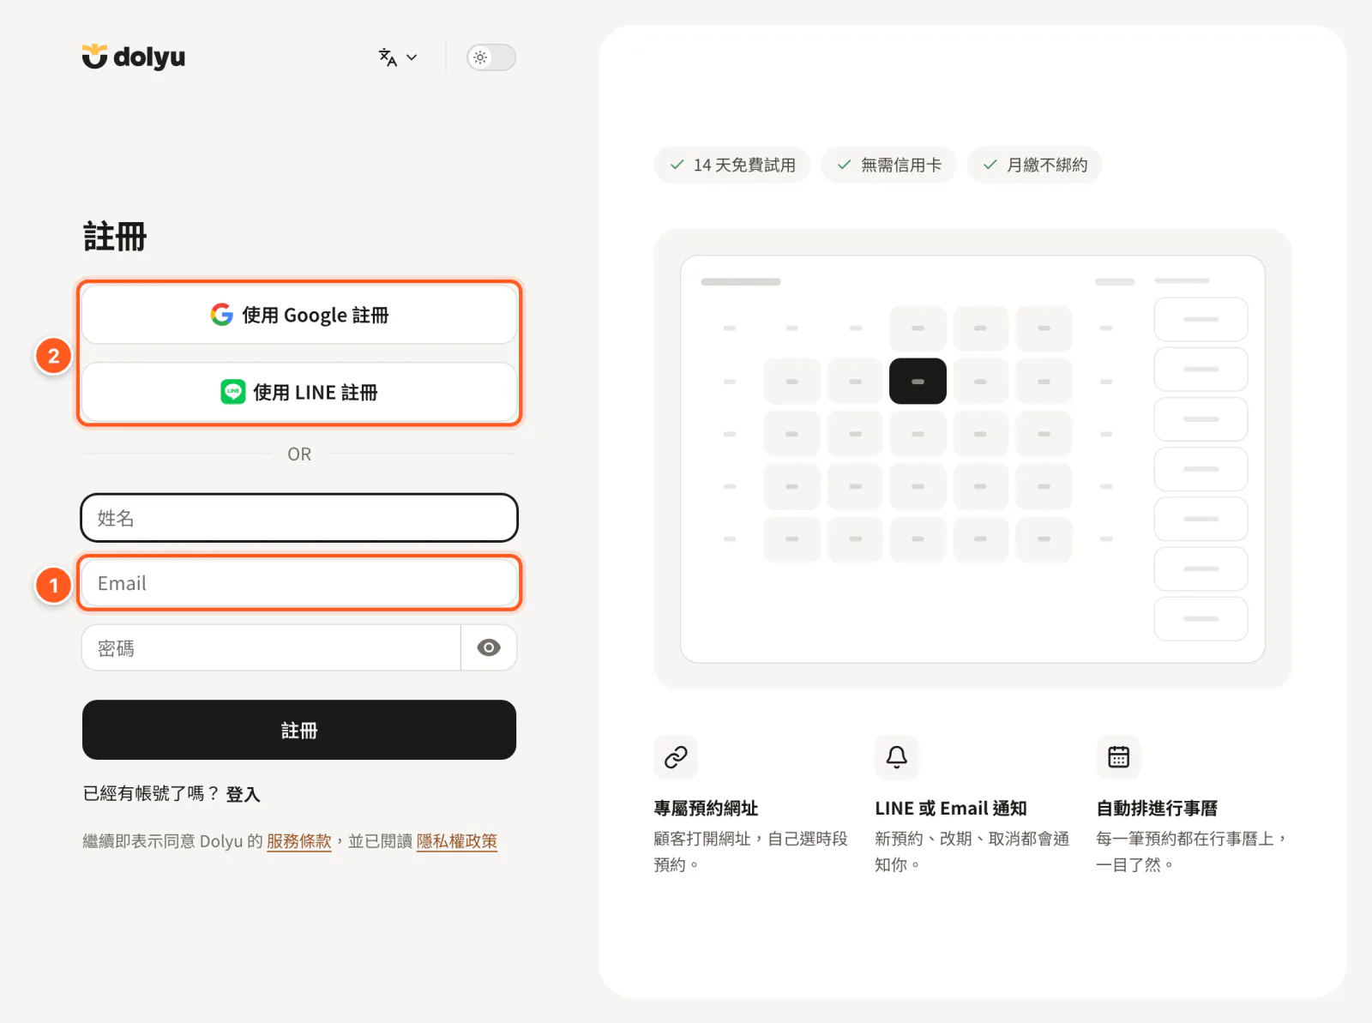Viewport: 1372px width, 1023px height.
Task: Click the calendar schedule icon
Action: [x=1118, y=757]
